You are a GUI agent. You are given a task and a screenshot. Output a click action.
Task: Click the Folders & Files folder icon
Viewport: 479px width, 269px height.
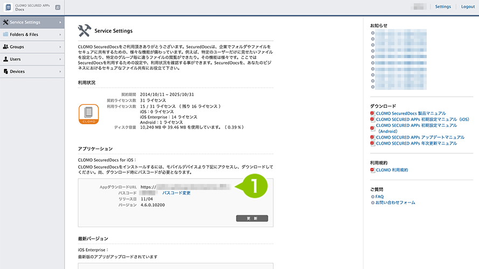coord(5,34)
